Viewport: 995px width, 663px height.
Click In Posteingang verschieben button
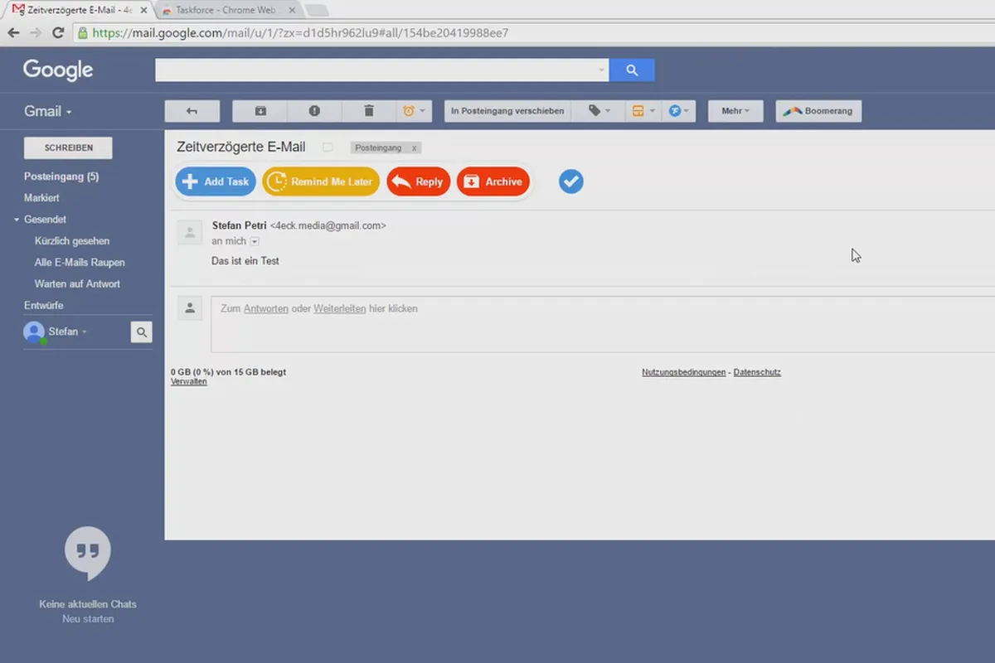point(507,111)
